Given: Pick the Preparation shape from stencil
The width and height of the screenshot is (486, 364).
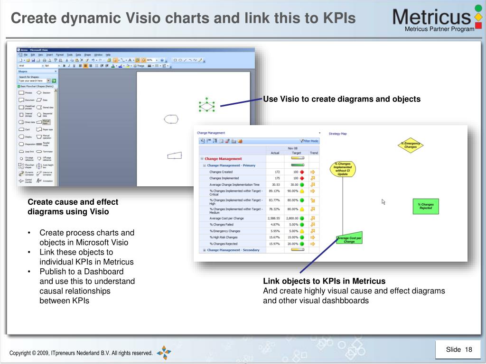Looking at the screenshot, I should point(27,144).
